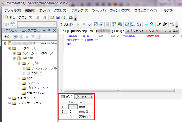Click the increase indent icon
The height and width of the screenshot is (122, 182).
tap(165, 24)
